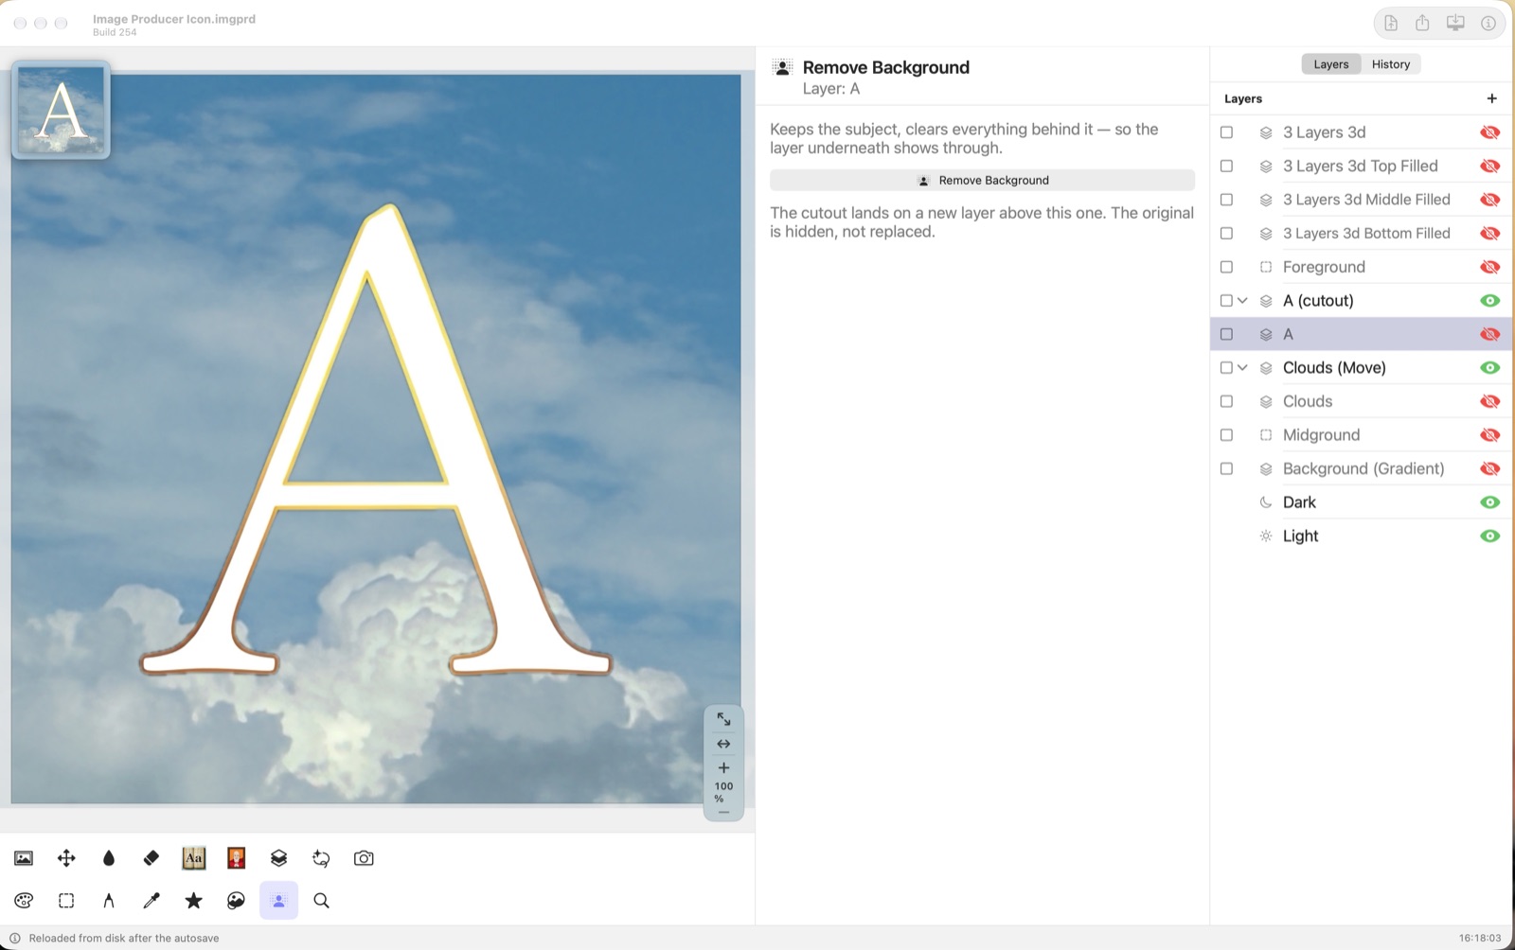Screen dimensions: 1515x950
Task: Open the stacked layers tool icon
Action: (x=278, y=858)
